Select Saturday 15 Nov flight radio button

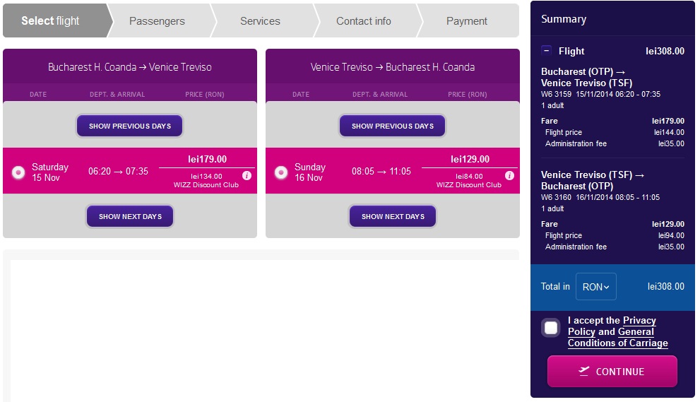tap(18, 172)
